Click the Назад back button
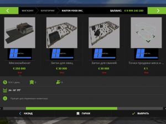This screenshot has height=124, width=166. pyautogui.click(x=26, y=114)
